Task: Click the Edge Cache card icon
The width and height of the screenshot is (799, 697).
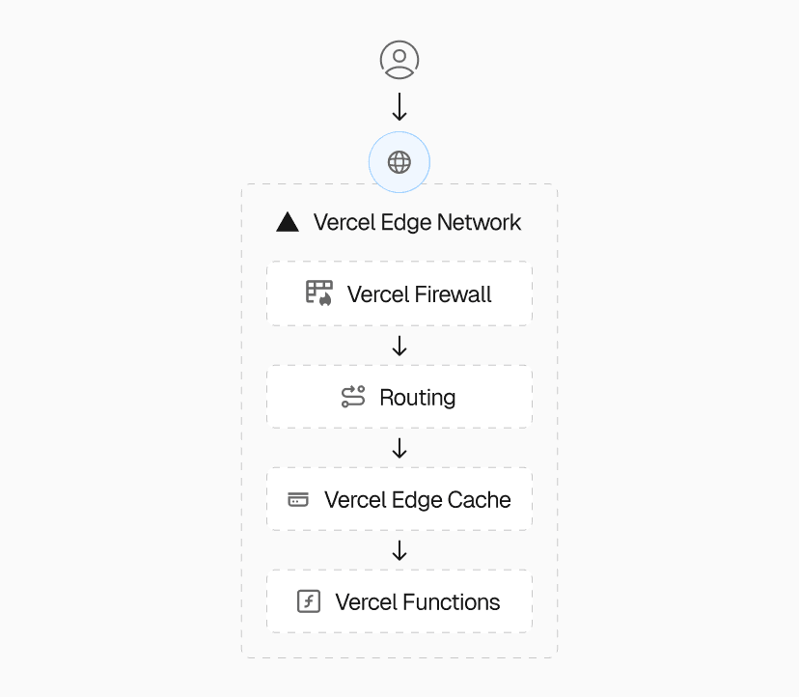Action: click(298, 500)
